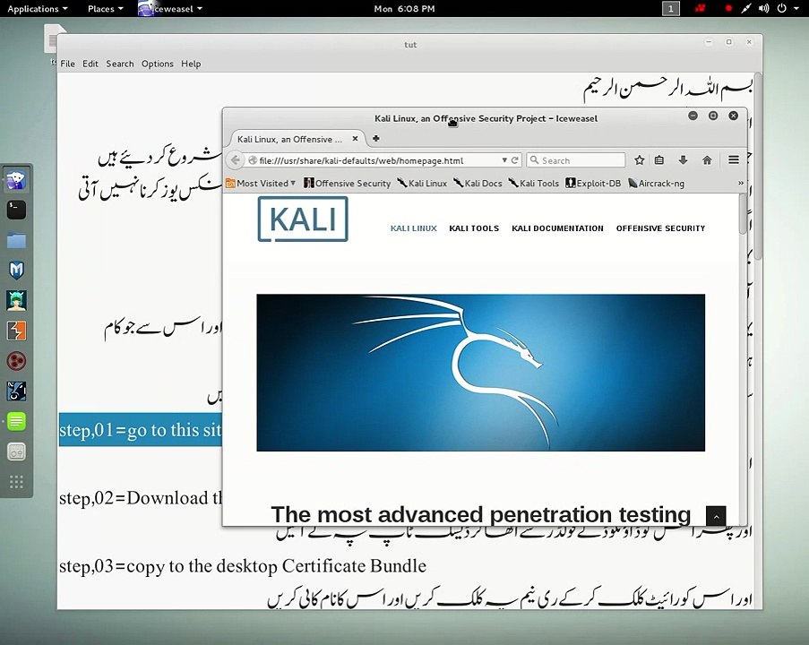Screen dimensions: 809x645
Task: Click the browser back arrow button
Action: [x=236, y=160]
